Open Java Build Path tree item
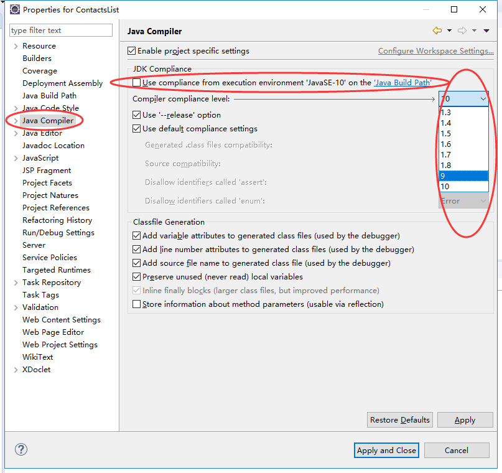502x473 pixels. pyautogui.click(x=49, y=96)
